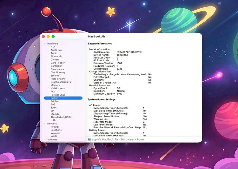Select Bluetooth in the Hardware list
The width and height of the screenshot is (238, 169).
click(x=56, y=56)
